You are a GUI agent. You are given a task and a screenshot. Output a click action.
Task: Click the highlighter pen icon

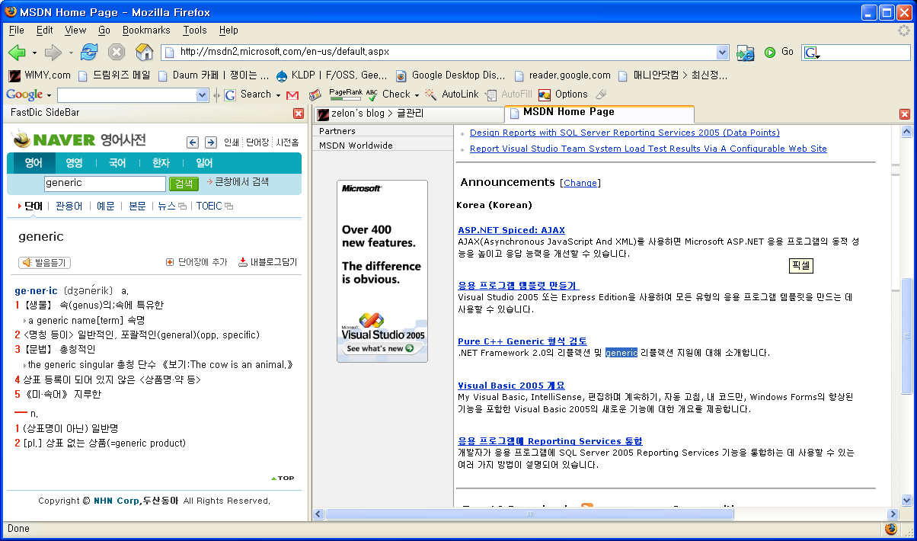tap(601, 94)
